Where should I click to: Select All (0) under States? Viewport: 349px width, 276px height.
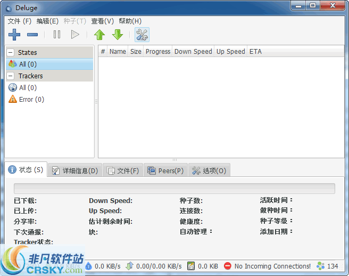pos(49,64)
